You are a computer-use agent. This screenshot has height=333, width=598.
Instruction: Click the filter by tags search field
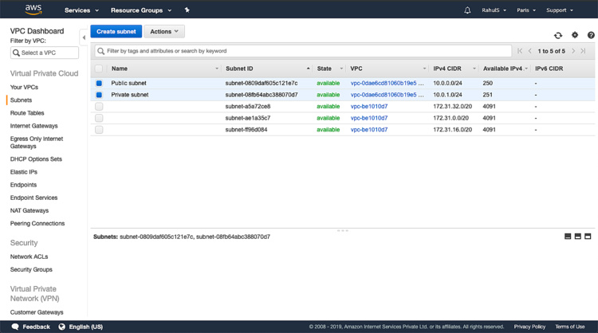(303, 51)
